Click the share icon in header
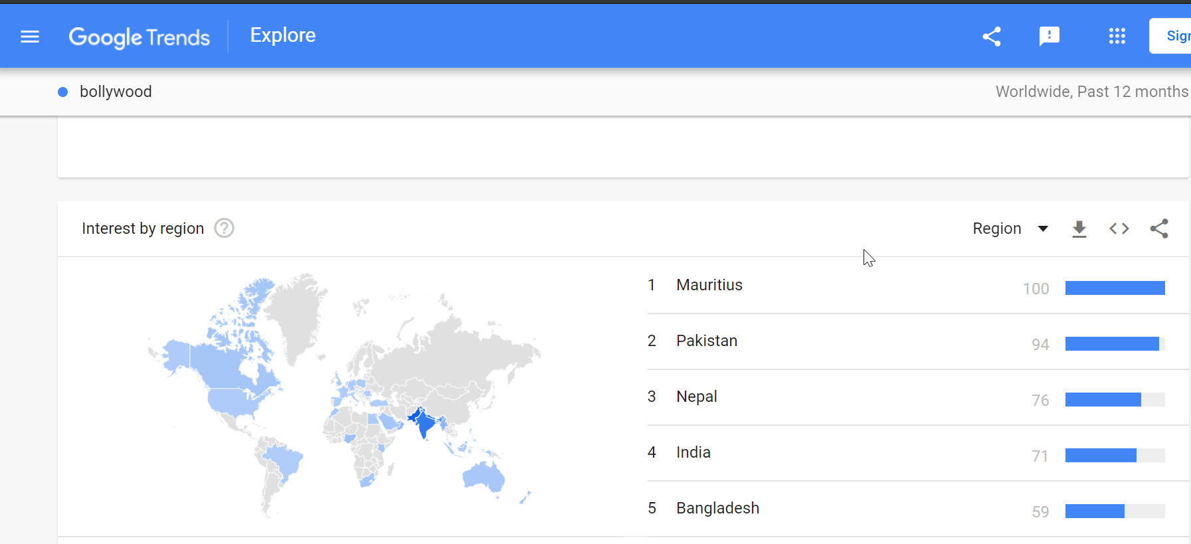Screen dimensions: 1191x544 pyautogui.click(x=992, y=36)
